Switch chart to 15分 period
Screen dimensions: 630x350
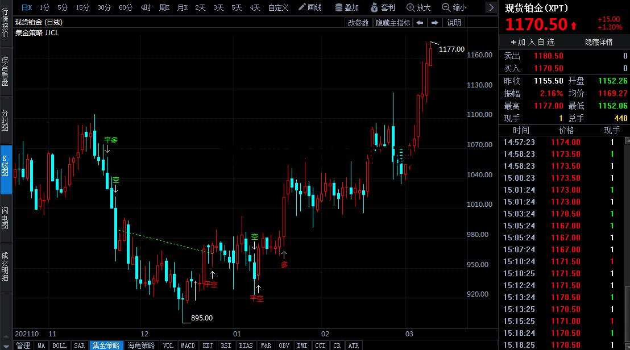tap(82, 7)
